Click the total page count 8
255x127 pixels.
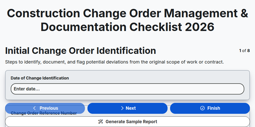(248, 51)
